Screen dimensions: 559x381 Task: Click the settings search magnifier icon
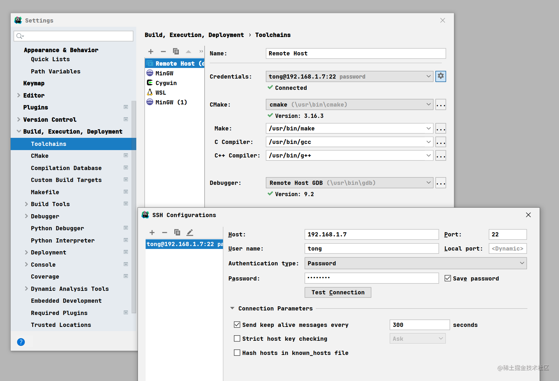coord(20,36)
